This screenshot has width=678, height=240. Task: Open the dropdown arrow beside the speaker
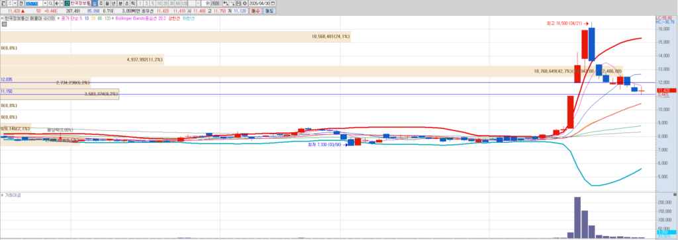pos(62,3)
